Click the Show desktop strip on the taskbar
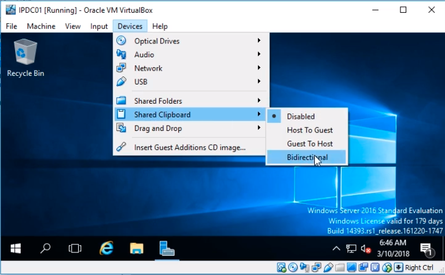Viewport: 445px width, 275px height. pos(443,248)
